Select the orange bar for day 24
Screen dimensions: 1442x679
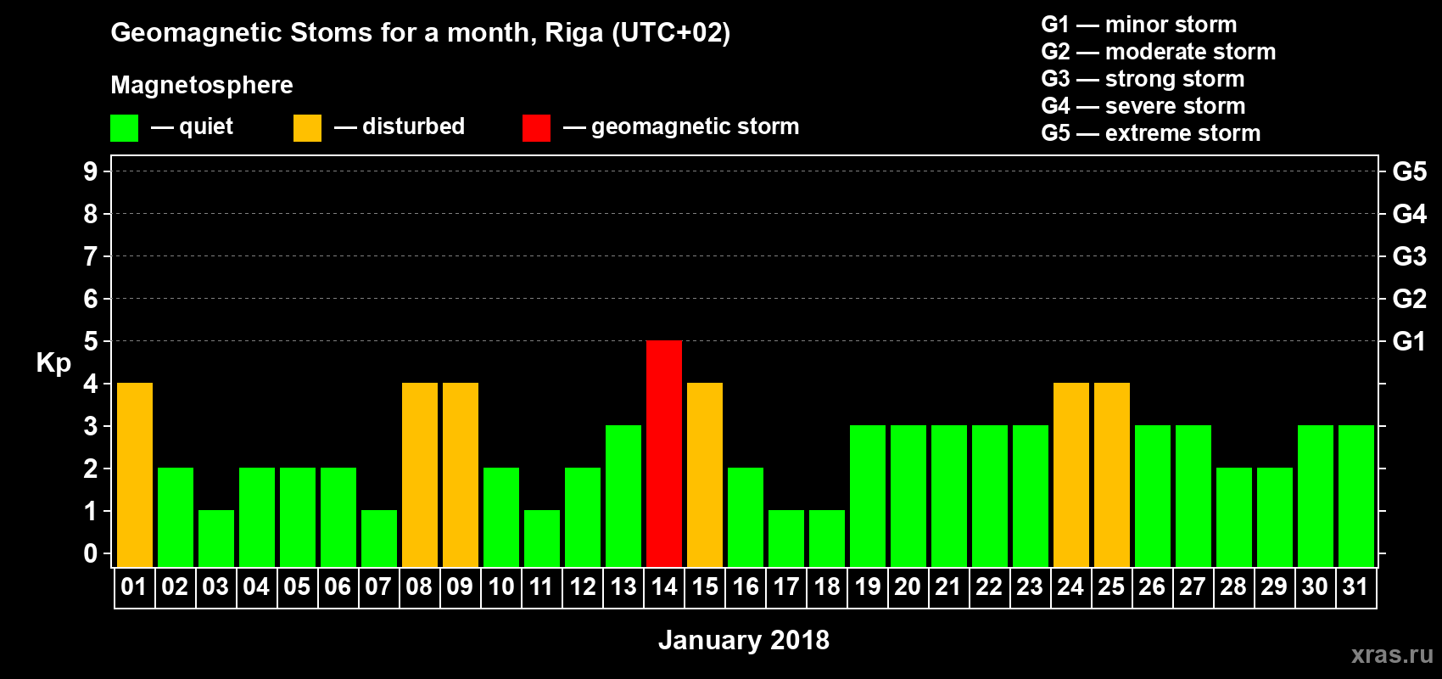[x=1071, y=474]
